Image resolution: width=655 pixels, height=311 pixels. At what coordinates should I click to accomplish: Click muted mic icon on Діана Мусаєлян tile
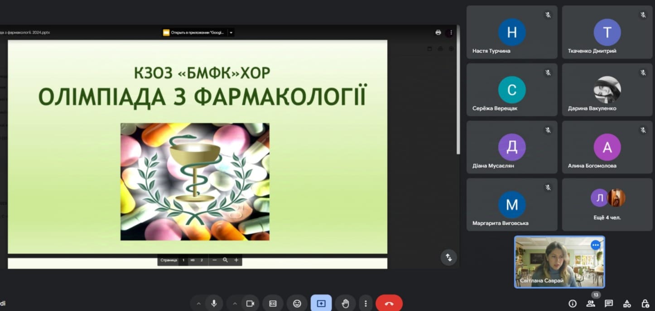pyautogui.click(x=548, y=130)
